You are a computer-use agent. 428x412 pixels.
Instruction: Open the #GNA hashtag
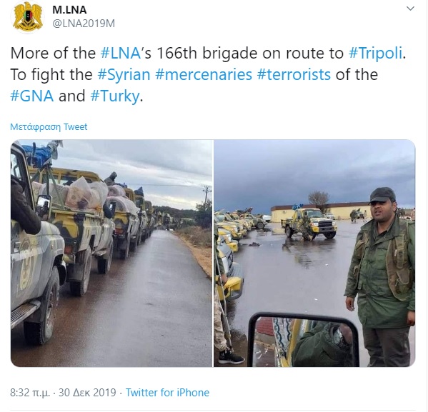pos(31,96)
